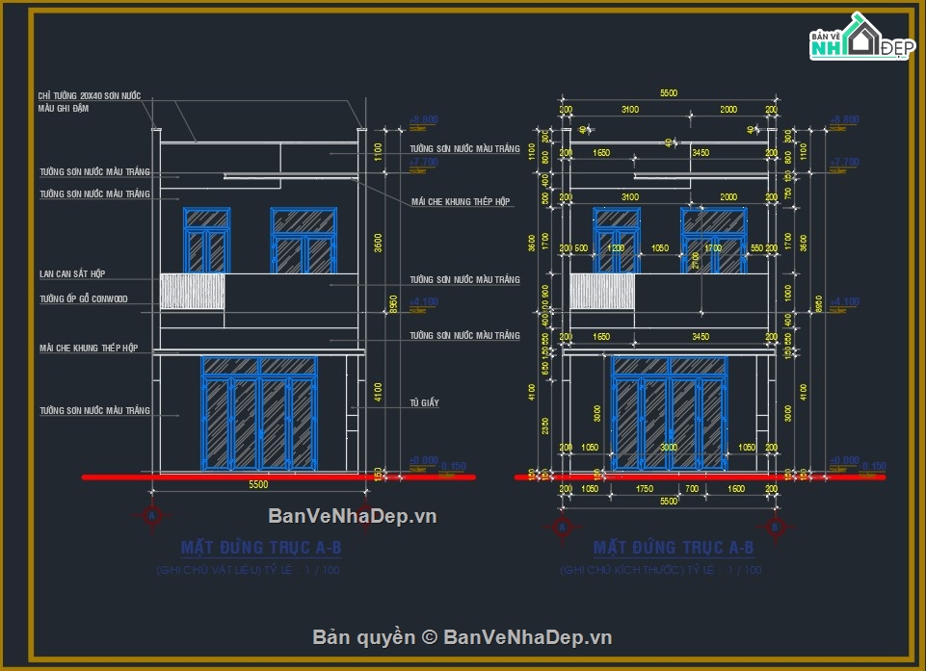926x671 pixels.
Task: Click the '+8.800' elevation mark on left drawing
Action: coord(423,119)
